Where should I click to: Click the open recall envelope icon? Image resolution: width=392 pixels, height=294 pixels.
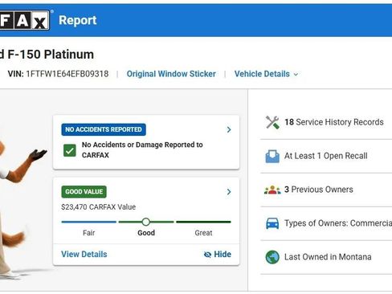click(x=272, y=156)
